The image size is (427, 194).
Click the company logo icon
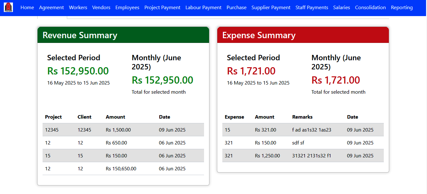tap(9, 7)
